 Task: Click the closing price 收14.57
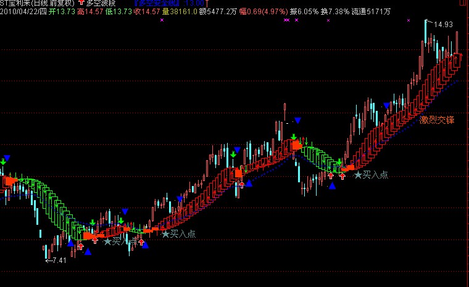coord(147,12)
